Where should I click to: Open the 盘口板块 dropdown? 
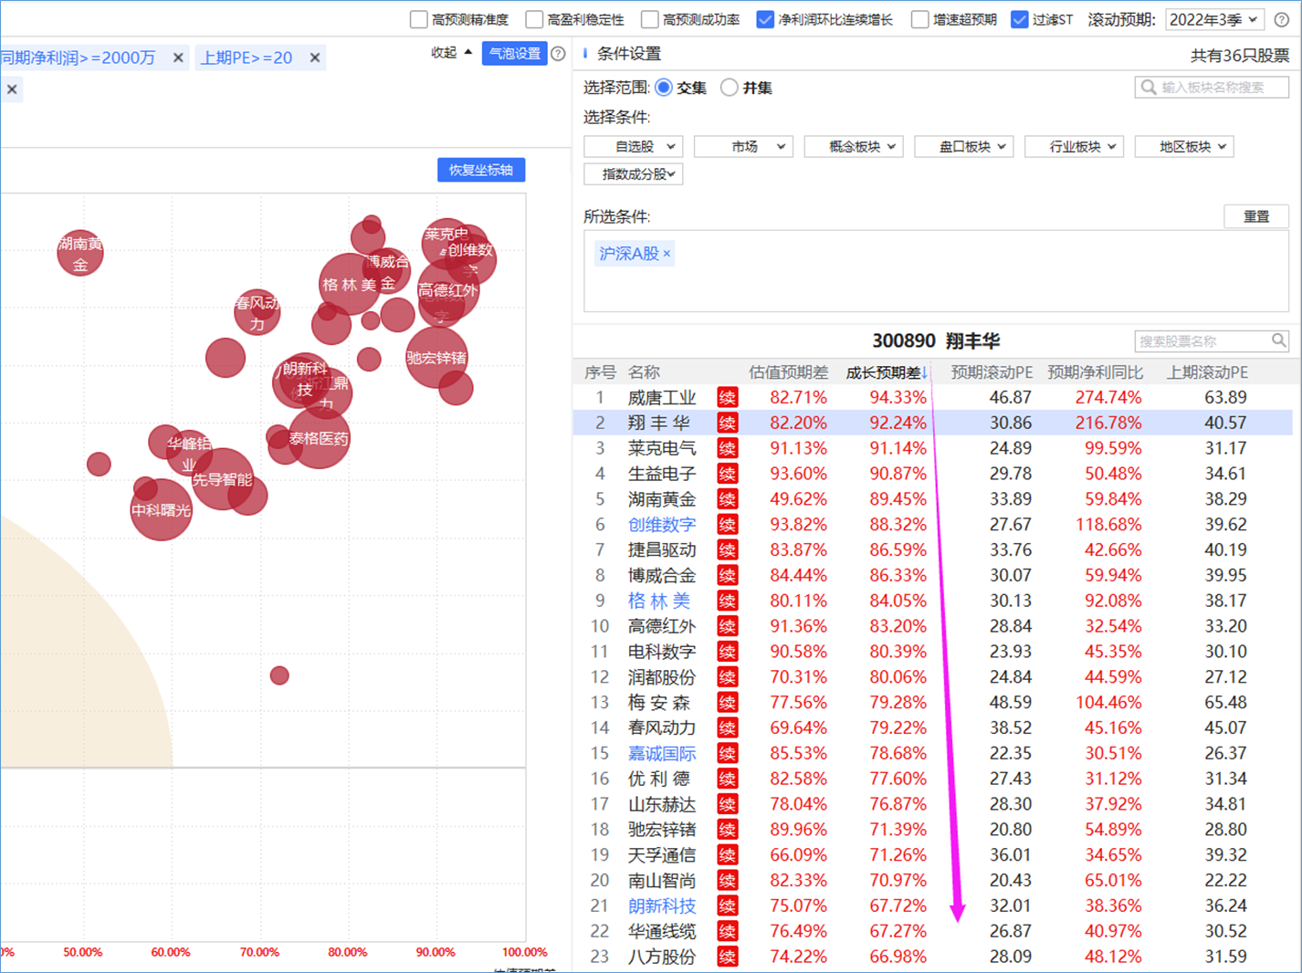pos(964,146)
